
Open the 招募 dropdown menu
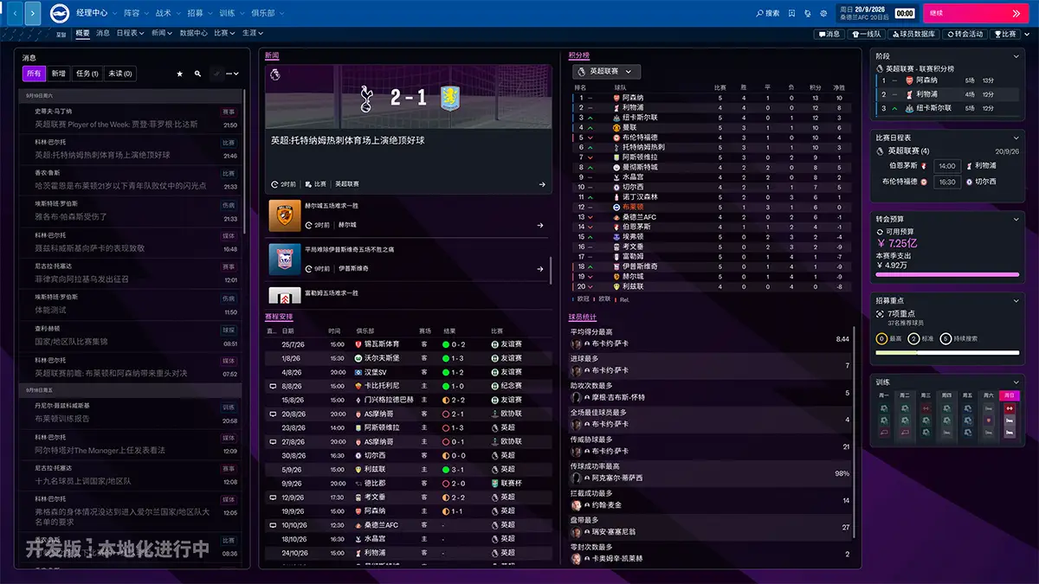coord(198,14)
